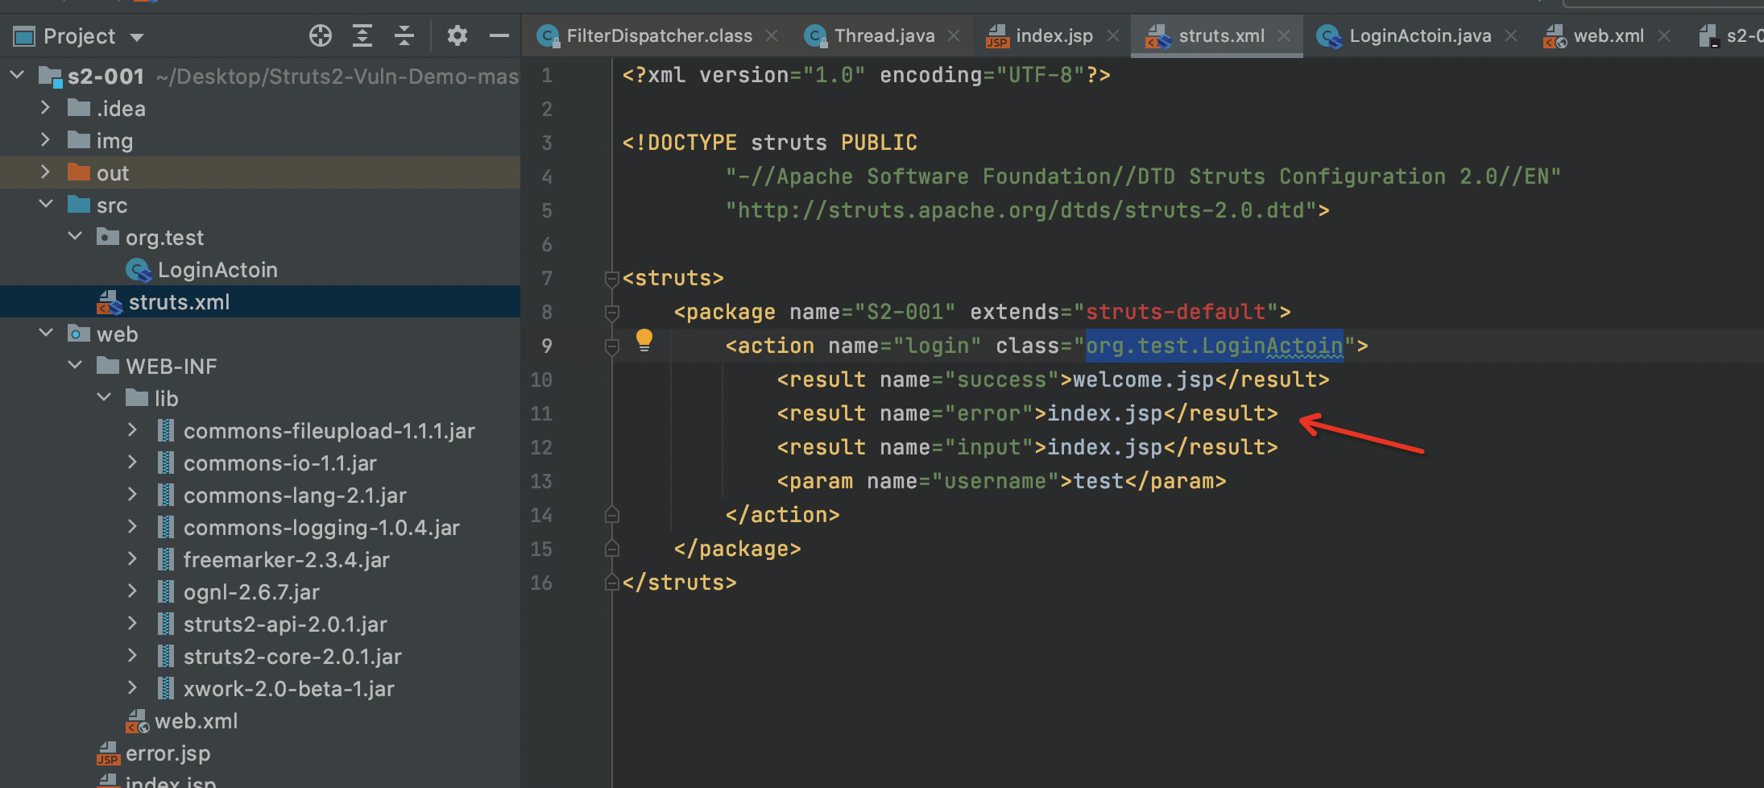Click the out folder icon
This screenshot has height=788, width=1764.
79,172
